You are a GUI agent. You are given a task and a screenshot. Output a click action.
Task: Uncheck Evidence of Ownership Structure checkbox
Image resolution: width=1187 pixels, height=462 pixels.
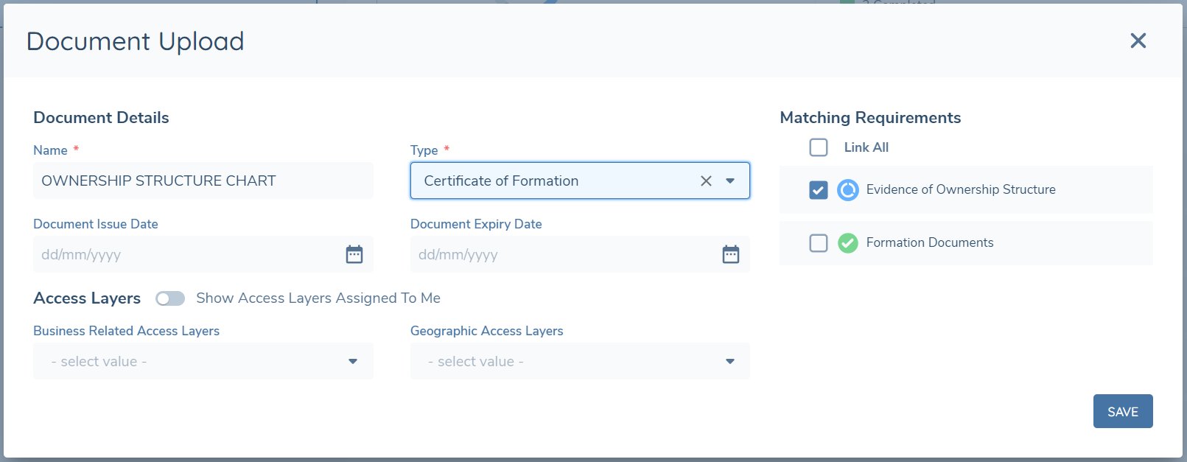819,190
